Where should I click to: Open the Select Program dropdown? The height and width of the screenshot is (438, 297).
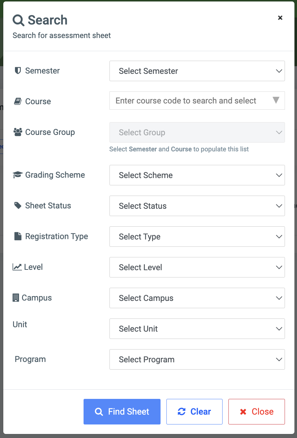pos(197,359)
